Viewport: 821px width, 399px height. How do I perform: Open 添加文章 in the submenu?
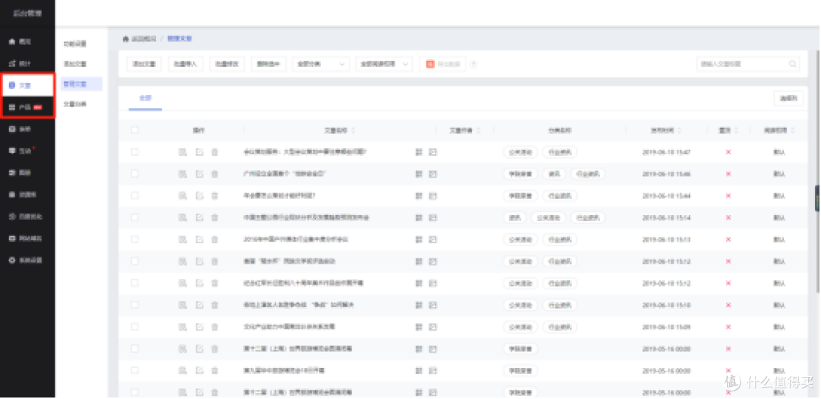pyautogui.click(x=74, y=64)
